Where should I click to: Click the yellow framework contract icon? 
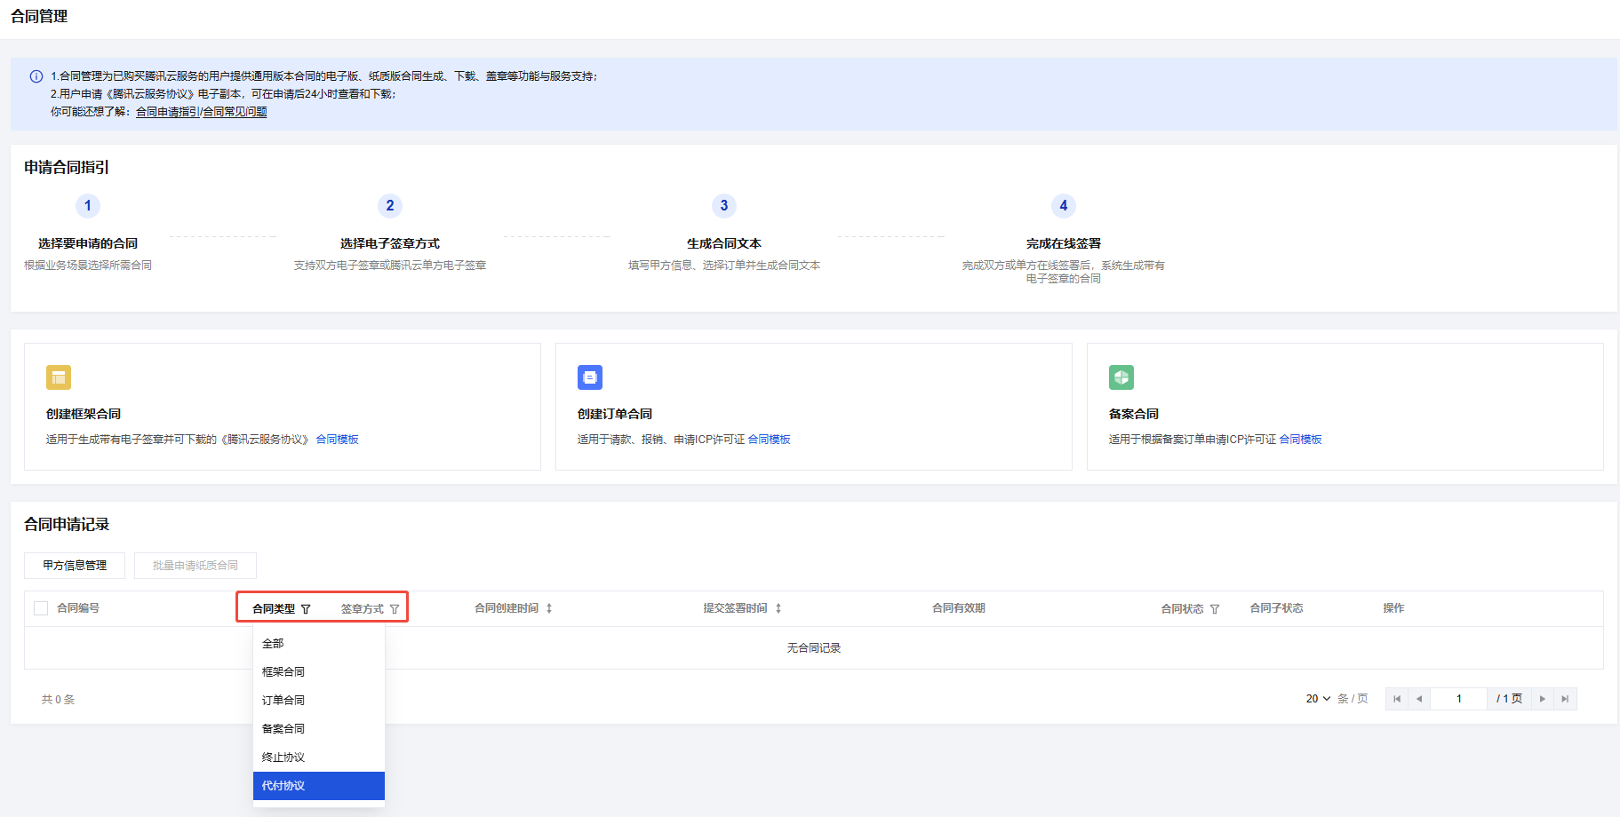pos(59,377)
